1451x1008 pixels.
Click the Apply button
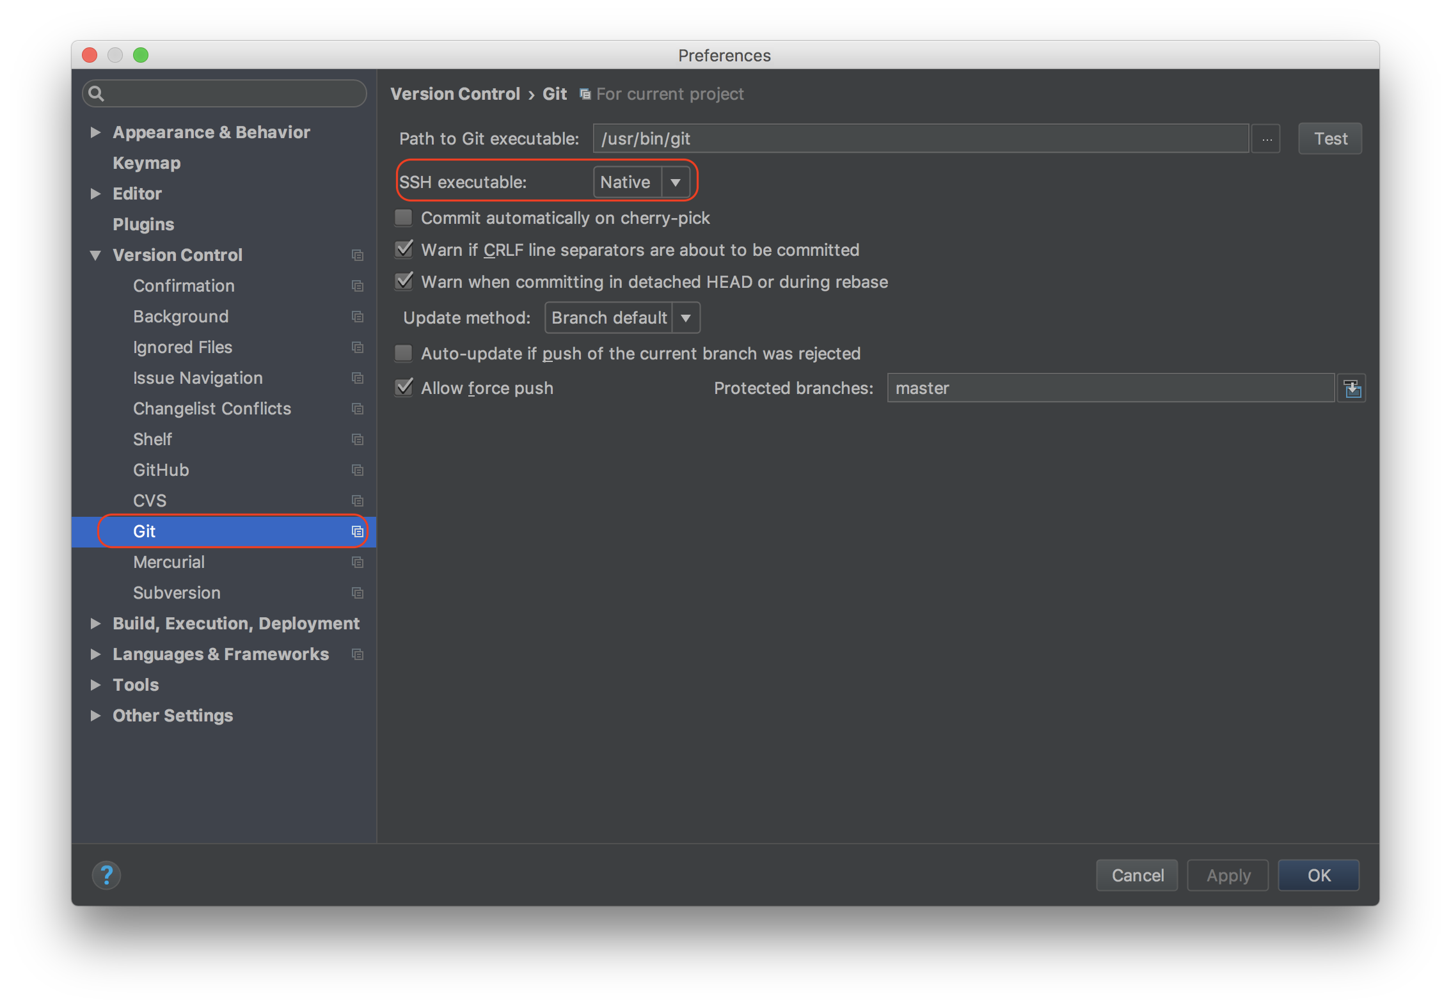point(1227,875)
